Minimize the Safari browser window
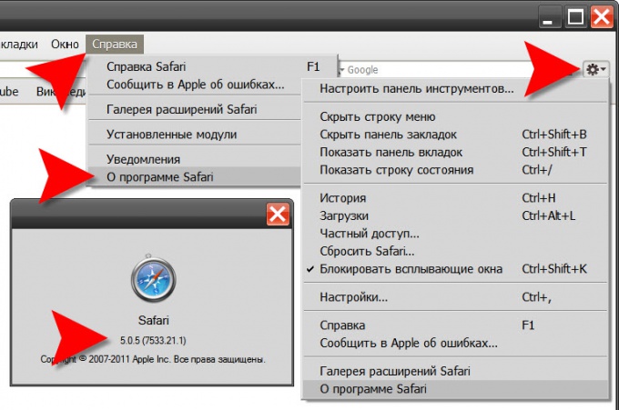Screen dimensions: 619x410 pos(549,18)
